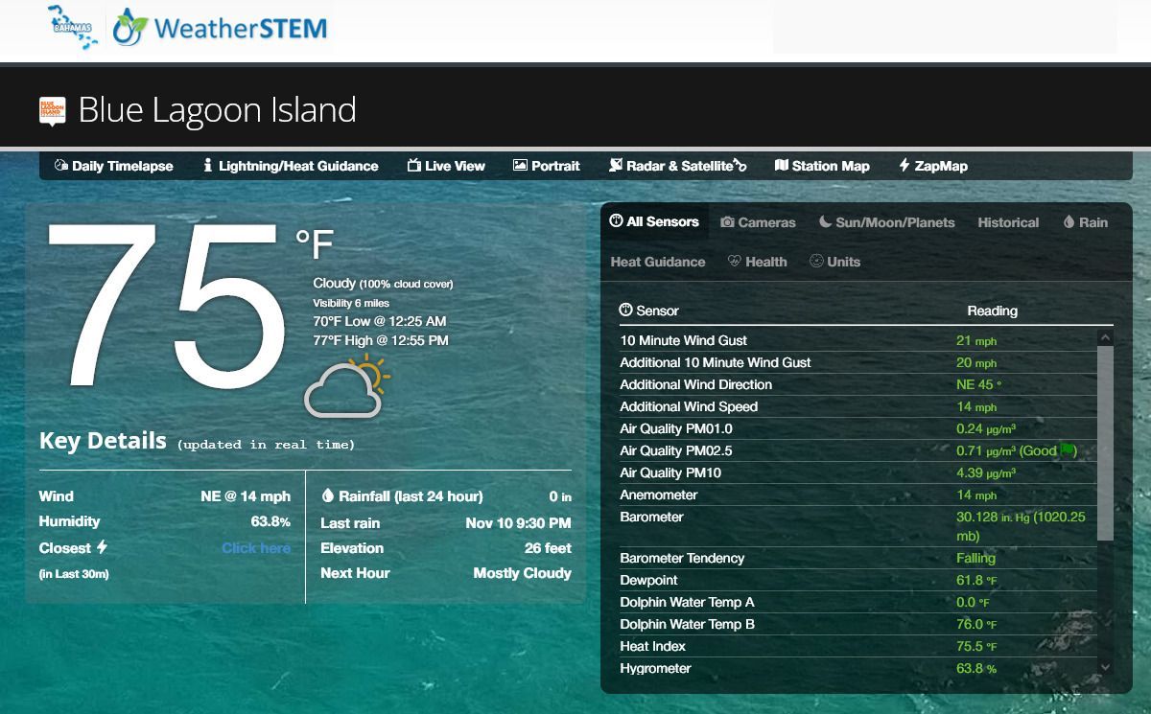Image resolution: width=1151 pixels, height=714 pixels.
Task: View the Historical tab
Action: [1008, 221]
